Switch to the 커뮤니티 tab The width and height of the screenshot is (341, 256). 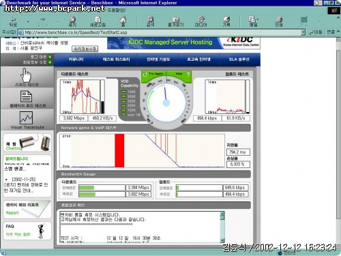point(76,59)
